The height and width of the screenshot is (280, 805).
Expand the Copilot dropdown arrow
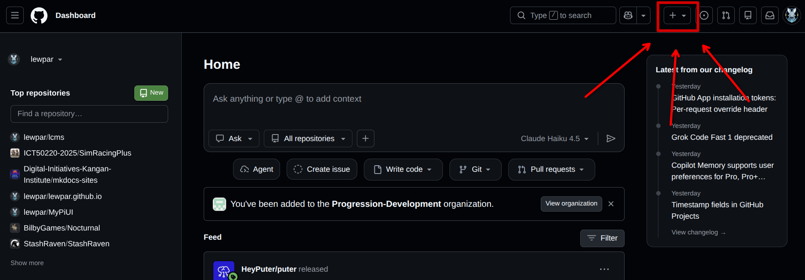(643, 15)
